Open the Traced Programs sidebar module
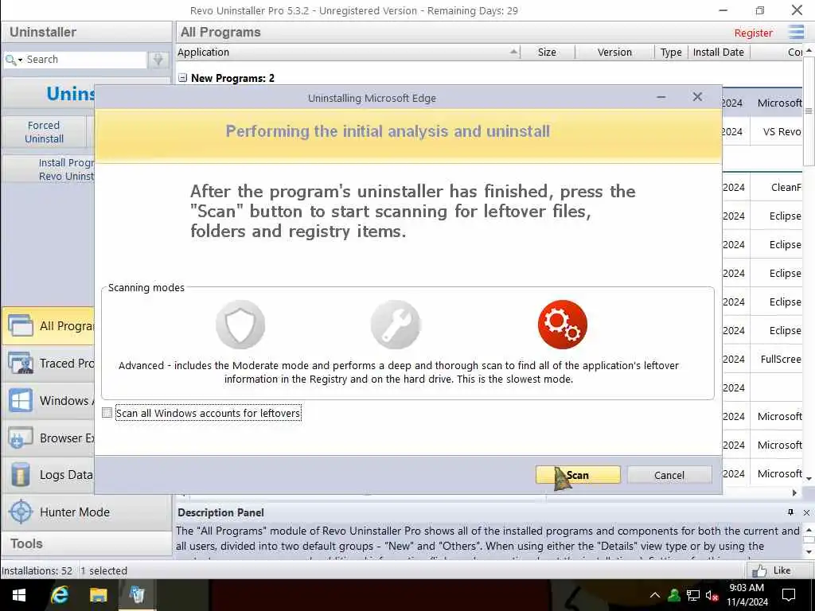 (x=49, y=363)
